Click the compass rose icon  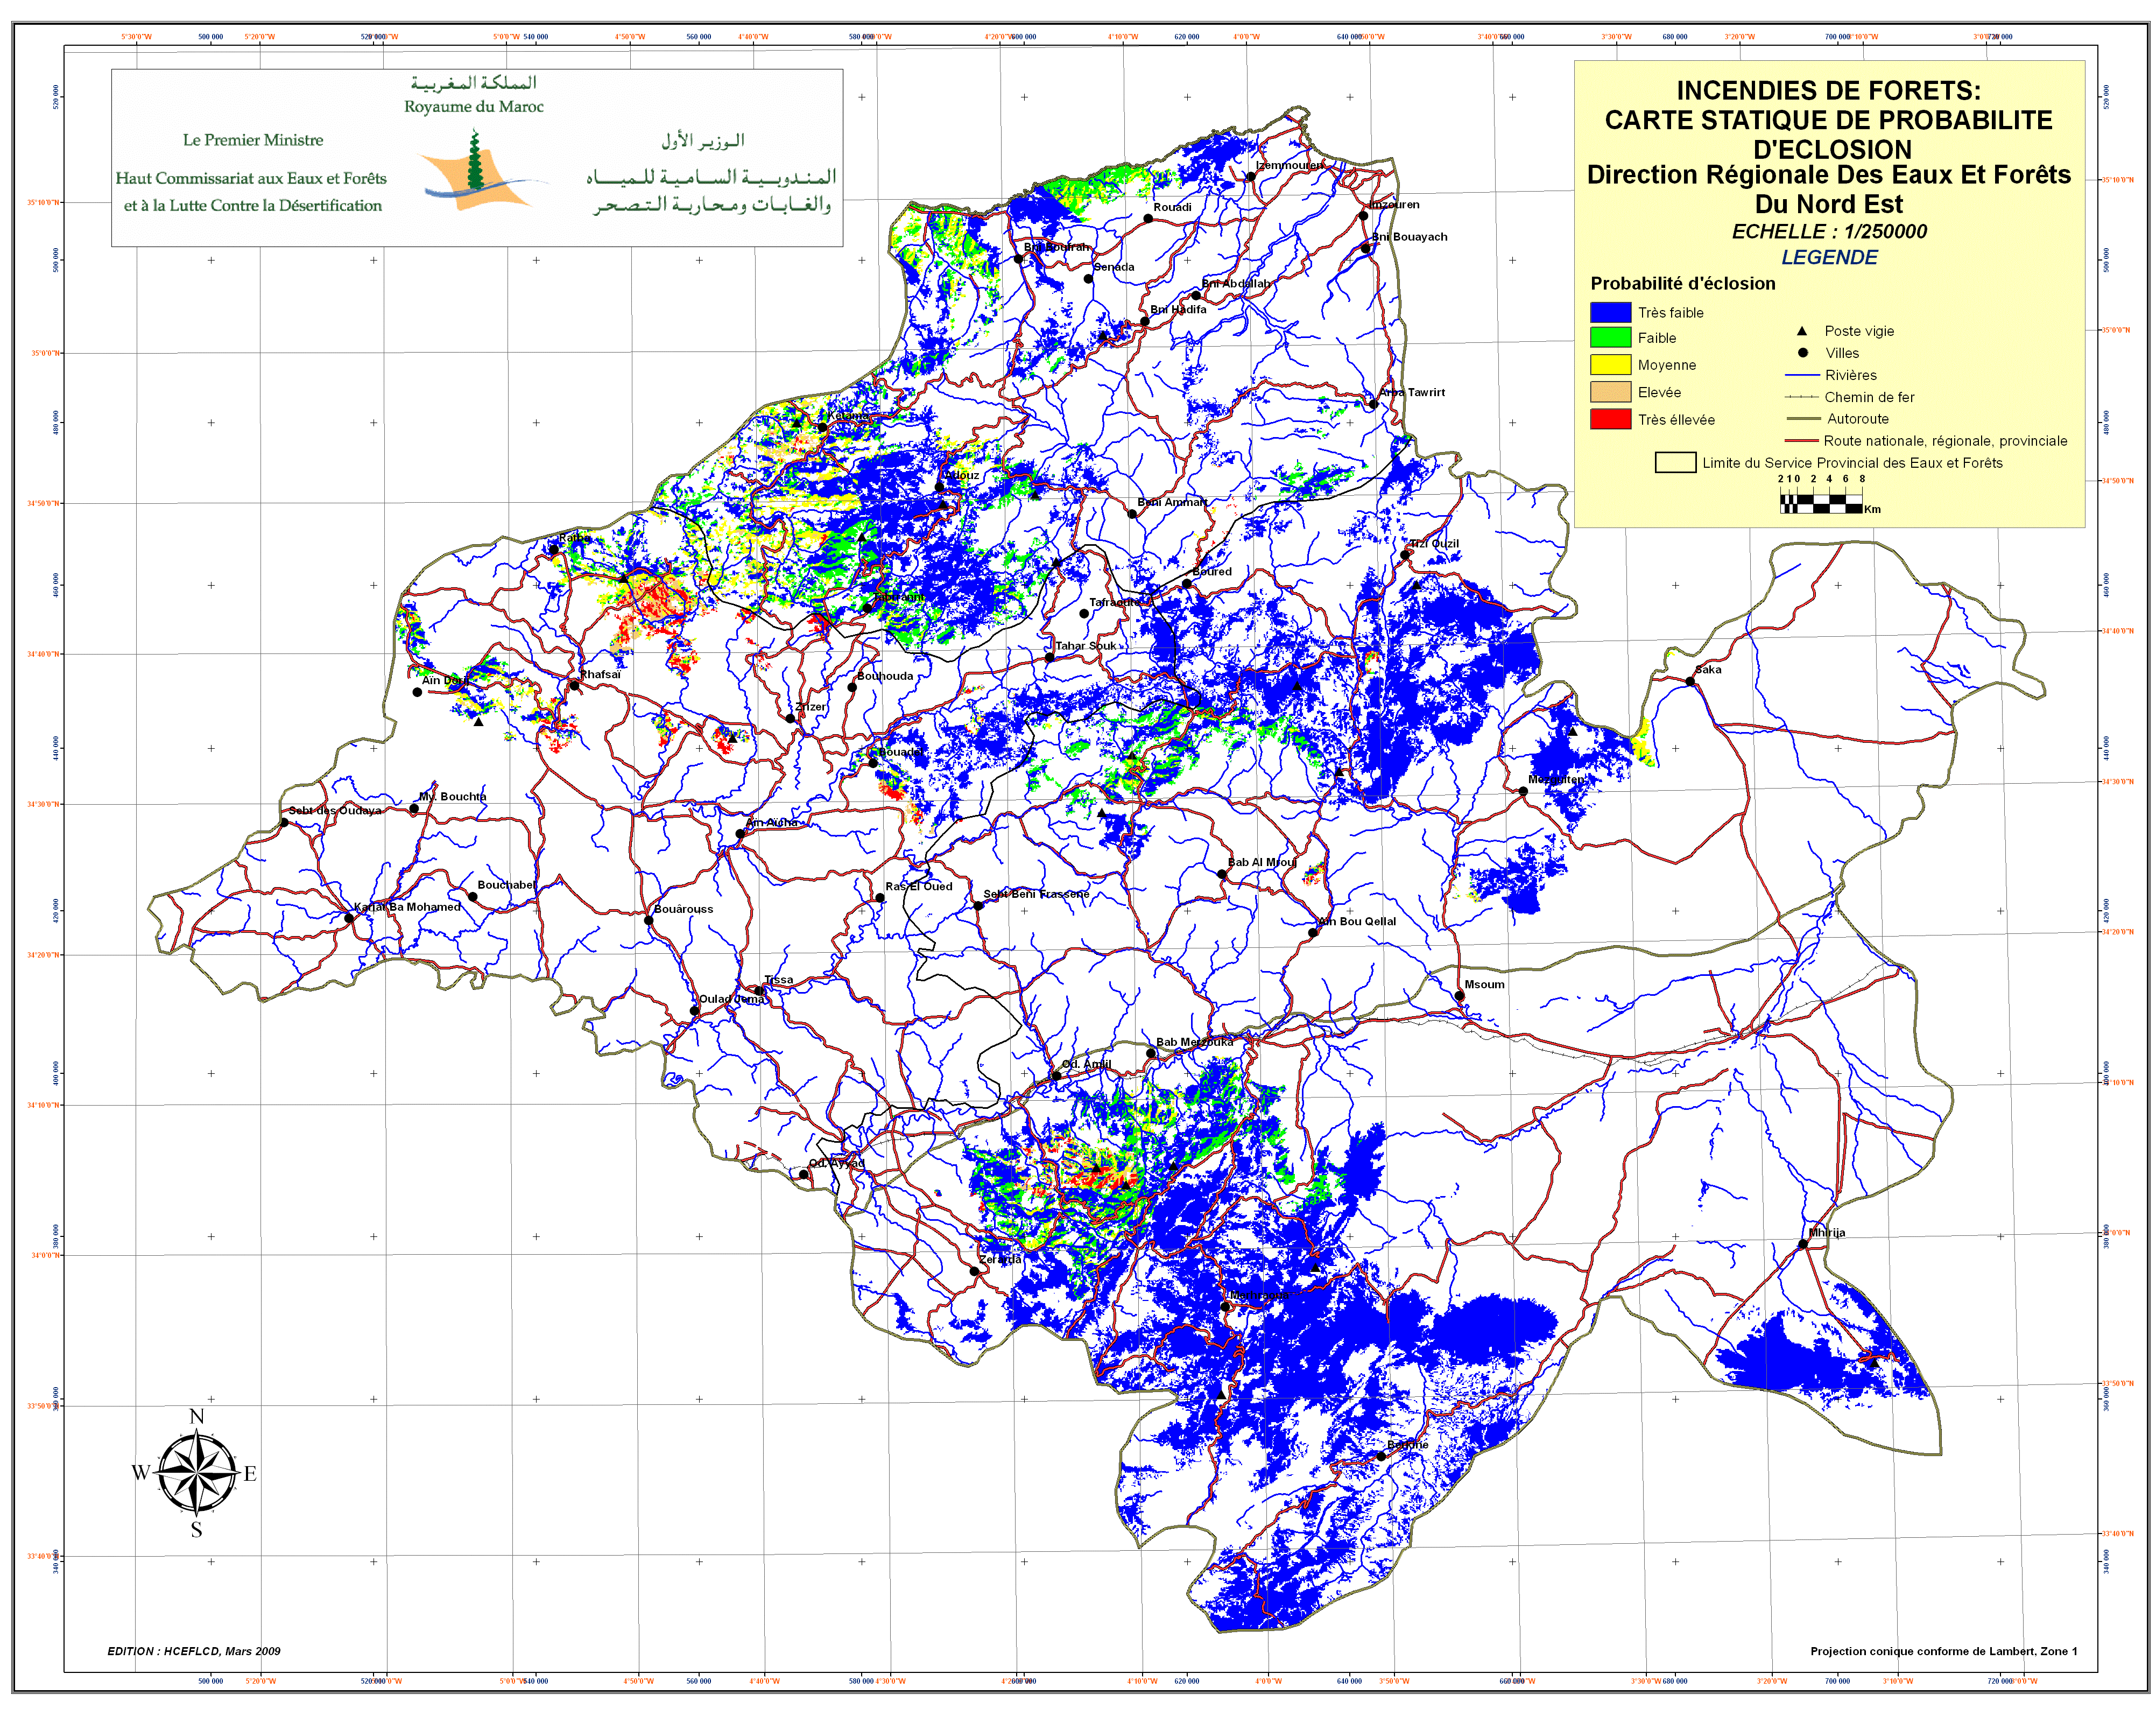(197, 1472)
